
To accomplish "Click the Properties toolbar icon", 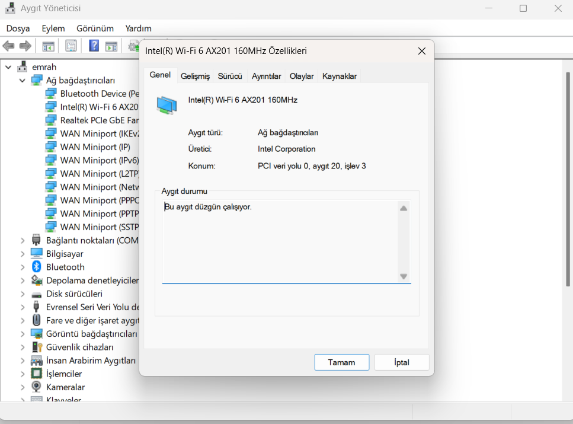I will [x=71, y=46].
